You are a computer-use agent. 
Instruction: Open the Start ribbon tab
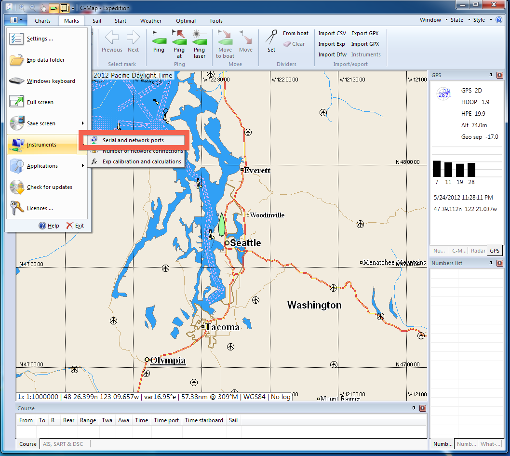click(x=121, y=21)
